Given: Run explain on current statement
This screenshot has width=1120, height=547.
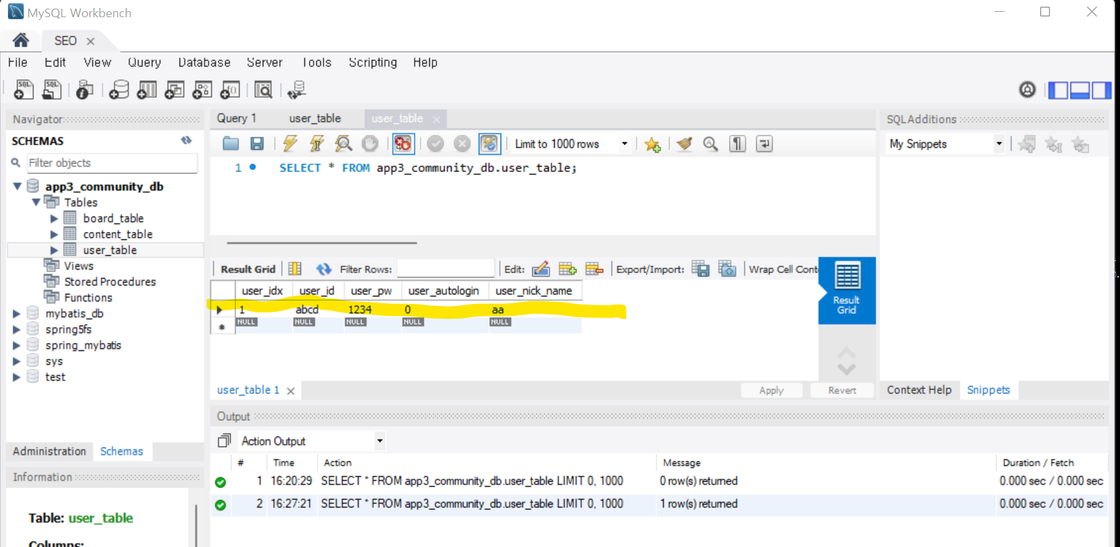Looking at the screenshot, I should point(343,143).
